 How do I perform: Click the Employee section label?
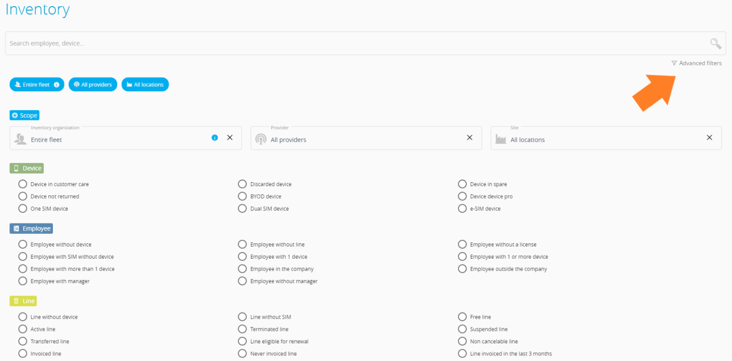[x=31, y=228]
